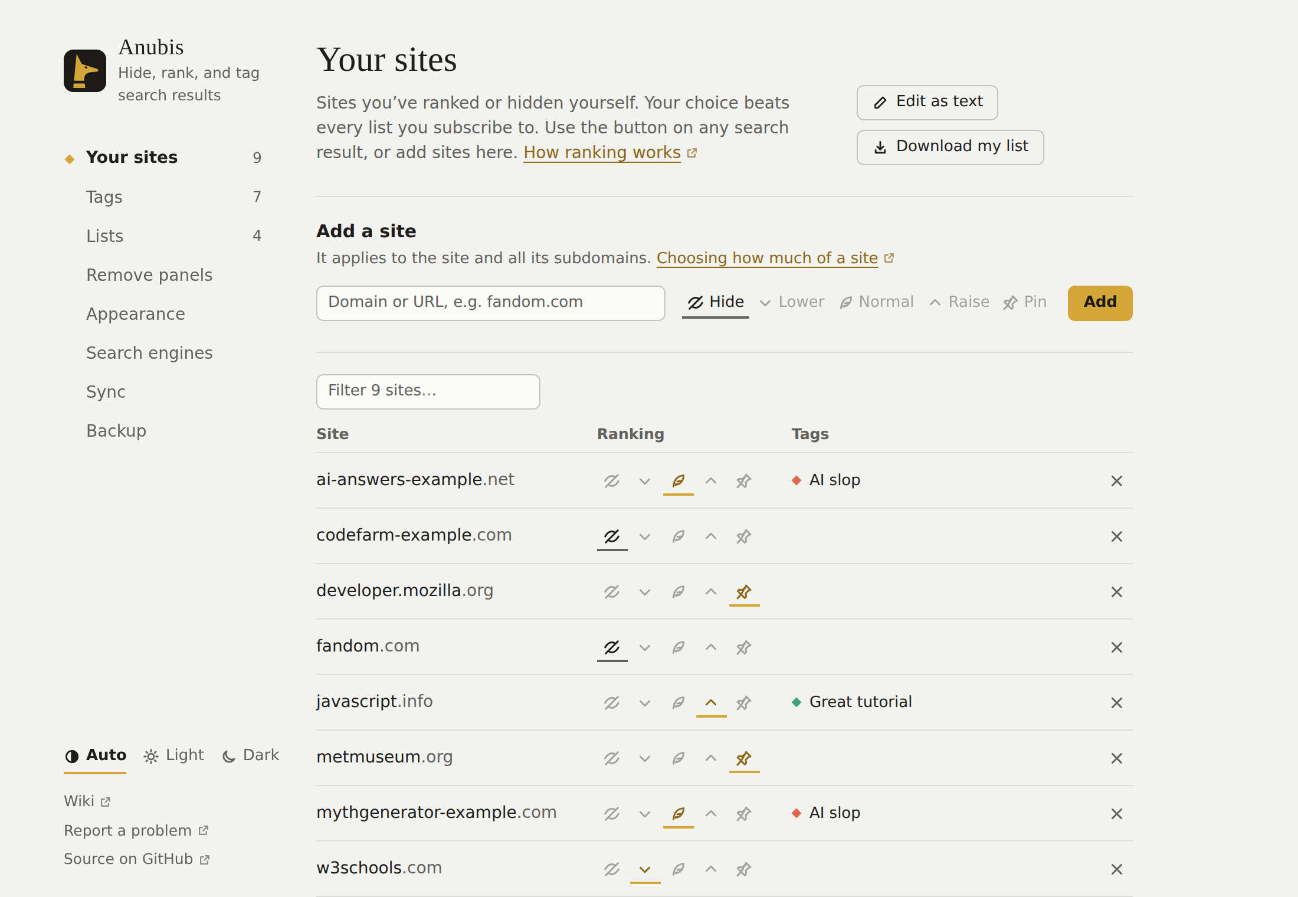Set theme to Auto

pos(96,755)
